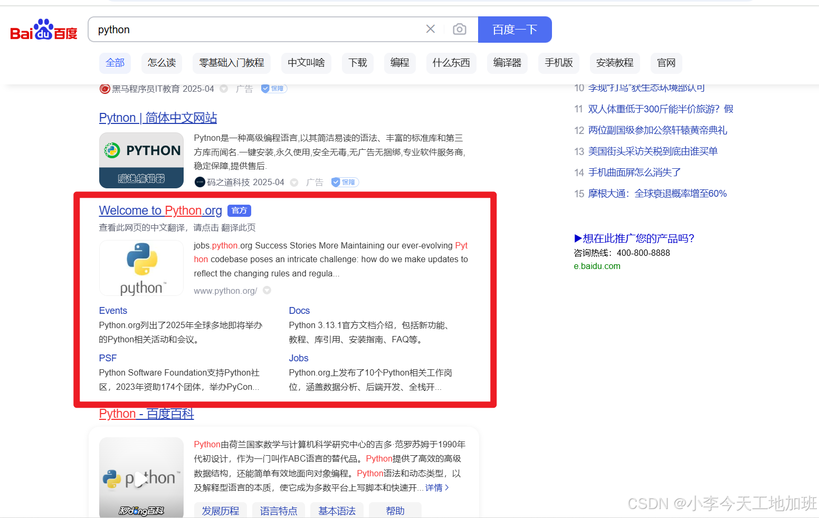Click the 官方 badge
This screenshot has height=518, width=819.
[239, 210]
